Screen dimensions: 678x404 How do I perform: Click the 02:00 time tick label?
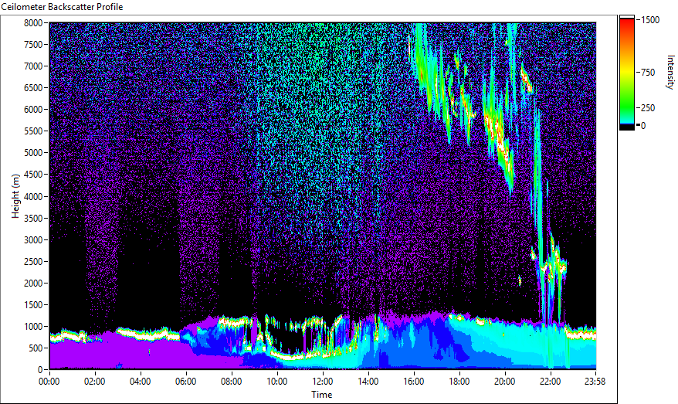click(95, 382)
